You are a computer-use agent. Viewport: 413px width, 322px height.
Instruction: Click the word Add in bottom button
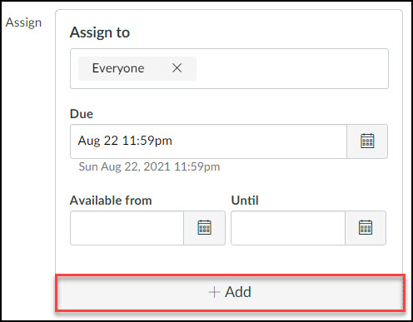(238, 292)
